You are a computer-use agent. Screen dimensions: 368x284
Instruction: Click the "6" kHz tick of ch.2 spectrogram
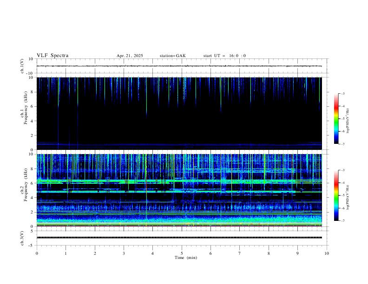point(32,183)
